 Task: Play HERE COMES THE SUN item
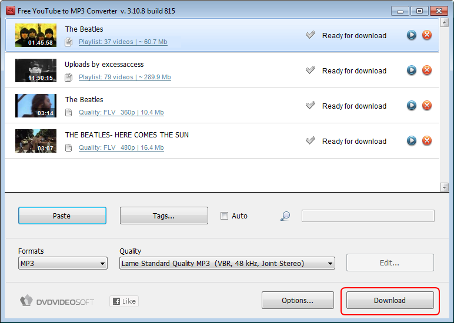(412, 141)
